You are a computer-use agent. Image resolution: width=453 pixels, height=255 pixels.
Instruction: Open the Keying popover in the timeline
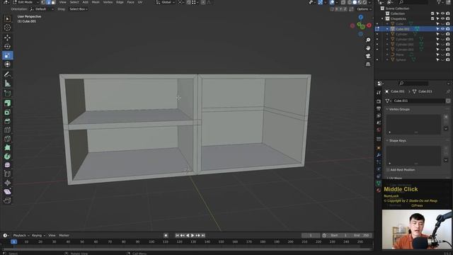[38, 235]
